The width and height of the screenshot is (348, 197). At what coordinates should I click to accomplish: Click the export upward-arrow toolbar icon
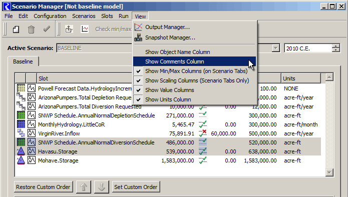click(x=69, y=29)
